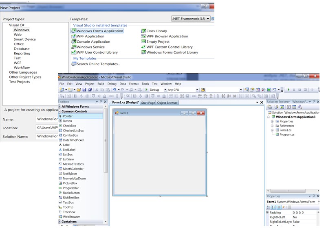Expand the Form1.cs node in Solution Explorer
This screenshot has height=244, width=326.
(x=272, y=130)
